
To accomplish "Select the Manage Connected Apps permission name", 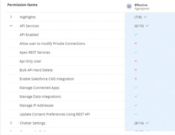I will (x=39, y=88).
